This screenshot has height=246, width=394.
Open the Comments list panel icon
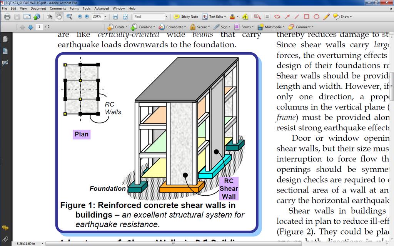(5, 228)
